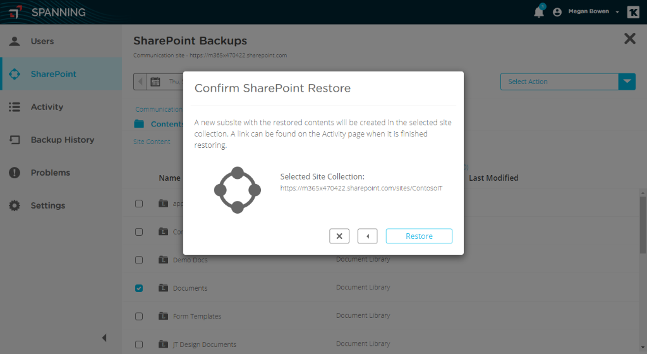647x354 pixels.
Task: Open the Documents library
Action: 190,288
